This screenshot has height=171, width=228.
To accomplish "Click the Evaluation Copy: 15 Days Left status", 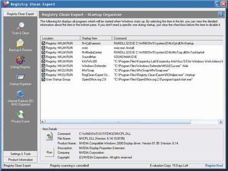I will (169, 166).
